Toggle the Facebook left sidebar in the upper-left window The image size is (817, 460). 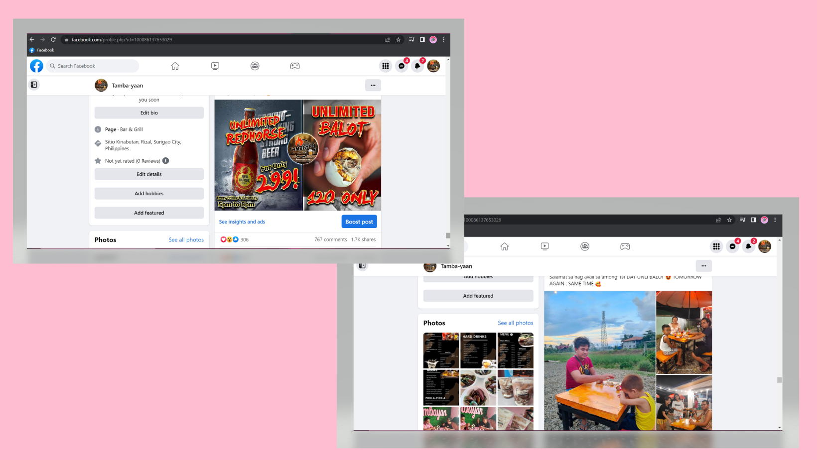point(34,85)
